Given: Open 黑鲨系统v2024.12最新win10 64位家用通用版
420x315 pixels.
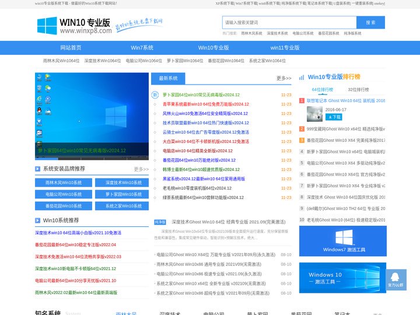Looking at the screenshot, I should pyautogui.click(x=204, y=179).
